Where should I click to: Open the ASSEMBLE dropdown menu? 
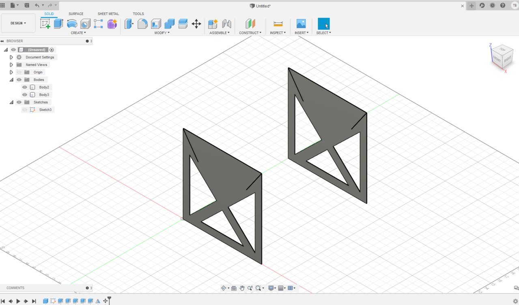click(x=220, y=33)
